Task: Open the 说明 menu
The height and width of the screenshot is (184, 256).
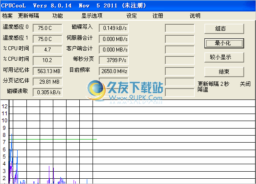Action: click(x=195, y=16)
